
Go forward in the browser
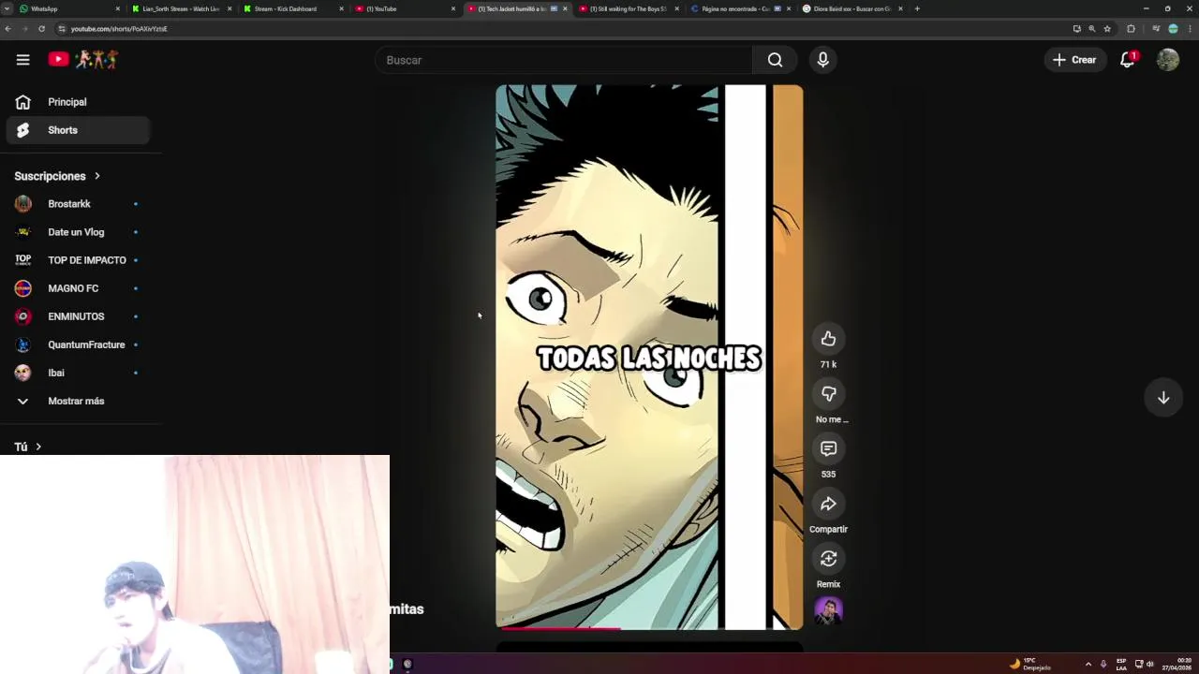pos(25,29)
